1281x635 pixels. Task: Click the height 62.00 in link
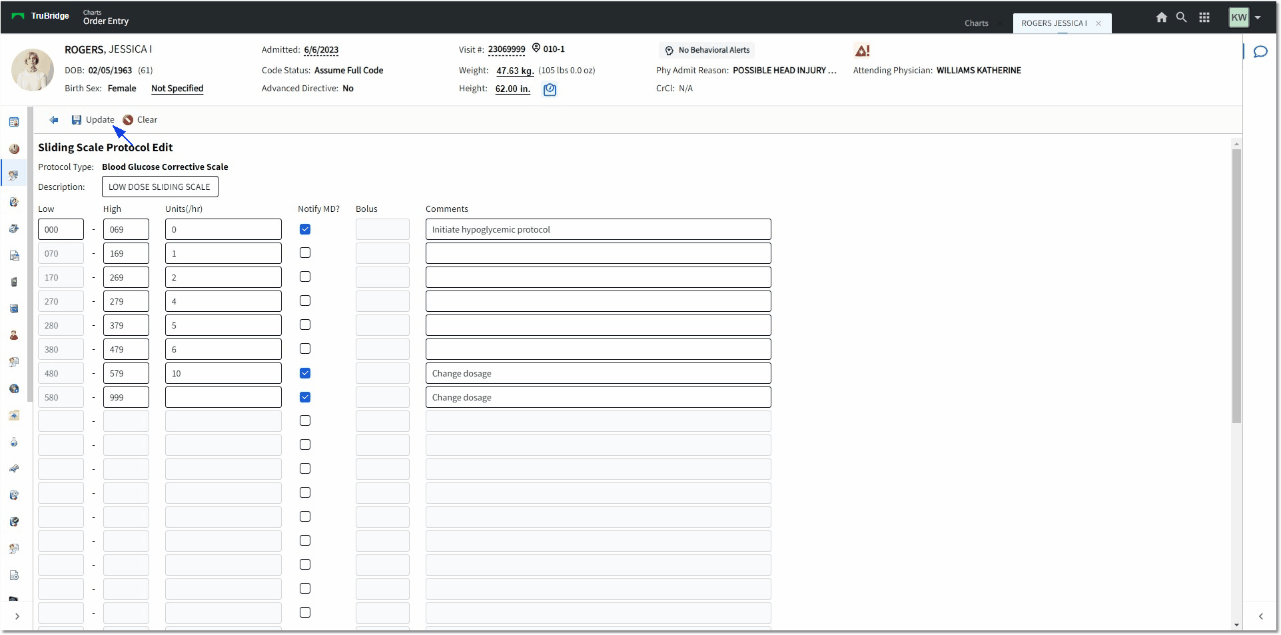click(513, 89)
